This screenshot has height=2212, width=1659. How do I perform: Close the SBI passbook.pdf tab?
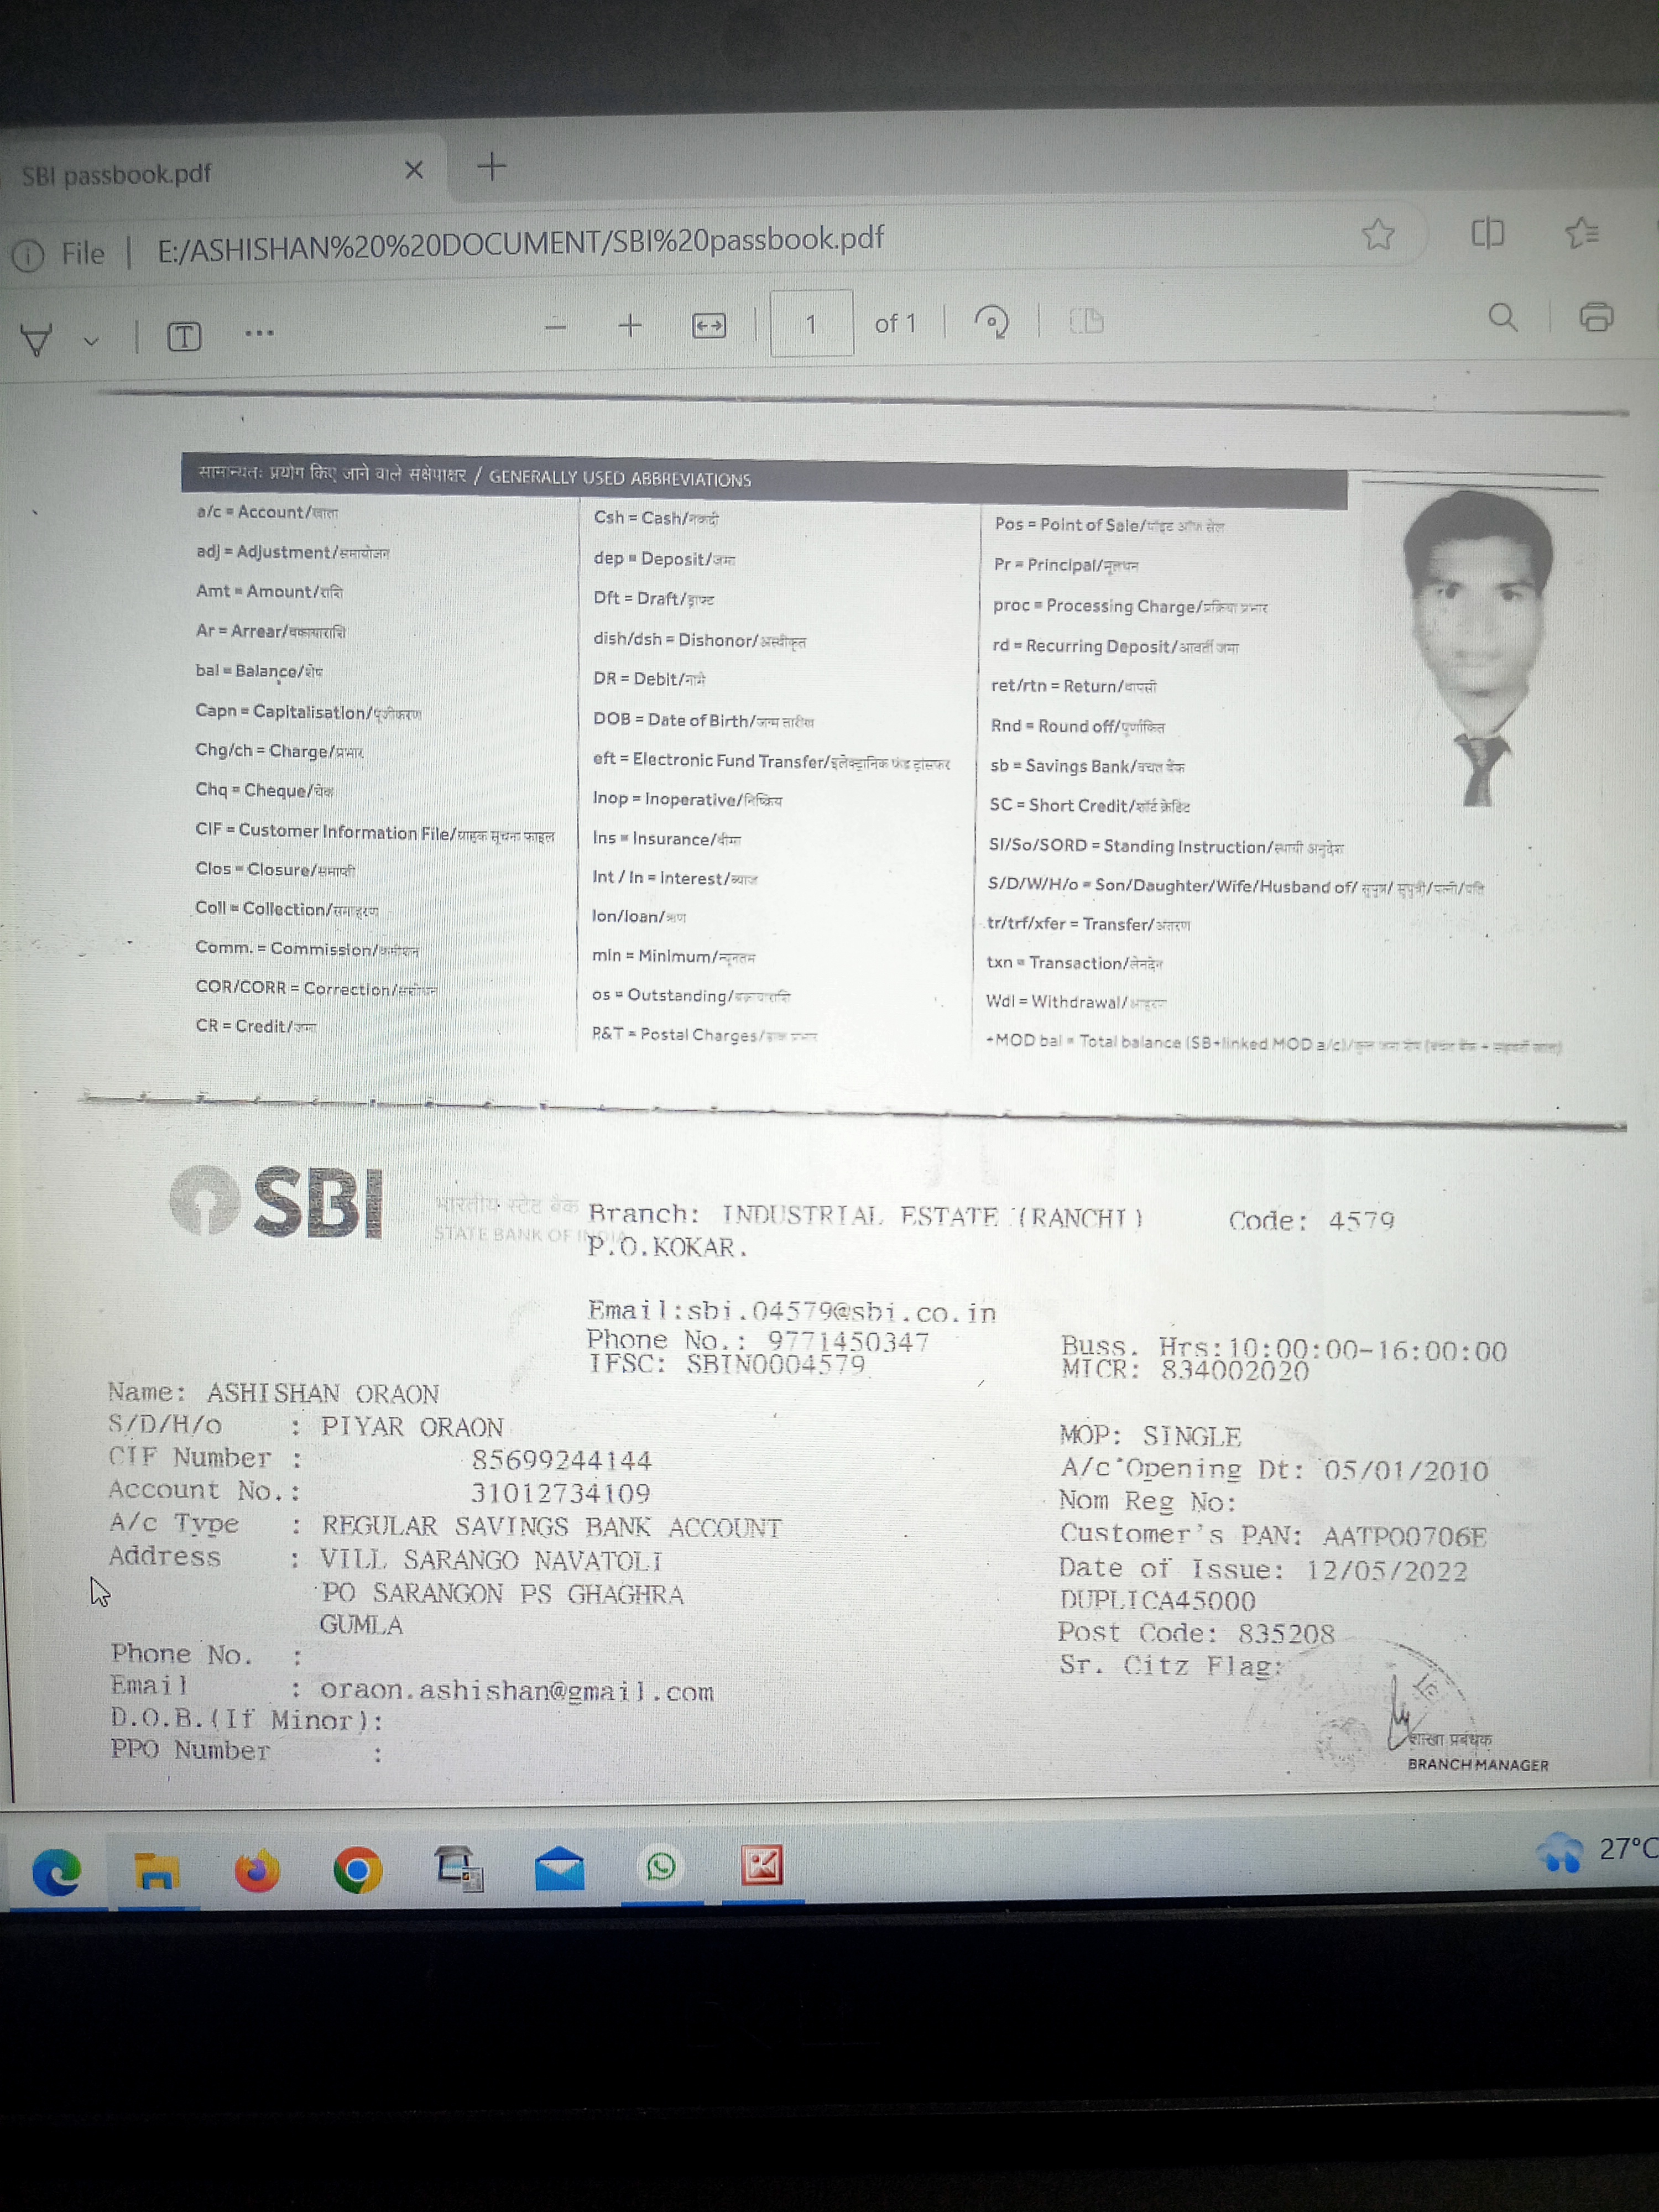(x=414, y=170)
